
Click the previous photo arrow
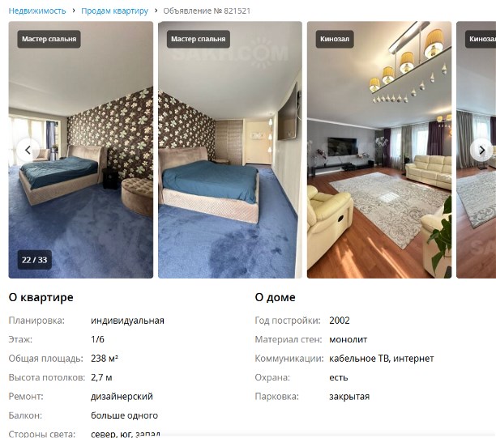coord(28,150)
